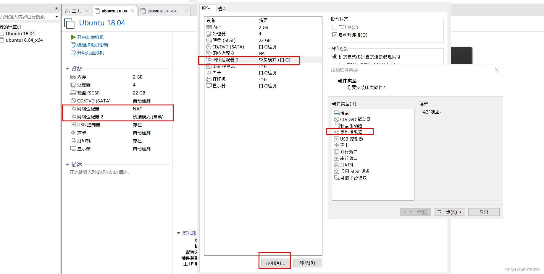544x274 pixels.
Task: Click the printer icon in summary list
Action: pos(73,141)
